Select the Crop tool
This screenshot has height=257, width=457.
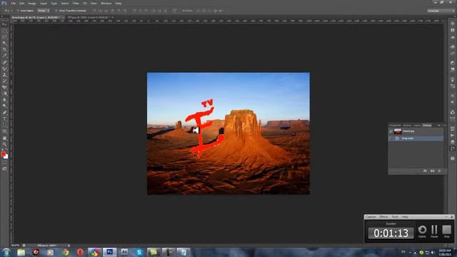pos(4,49)
